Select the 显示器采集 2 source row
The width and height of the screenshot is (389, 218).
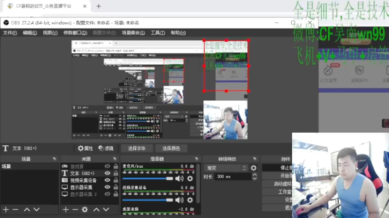89,194
